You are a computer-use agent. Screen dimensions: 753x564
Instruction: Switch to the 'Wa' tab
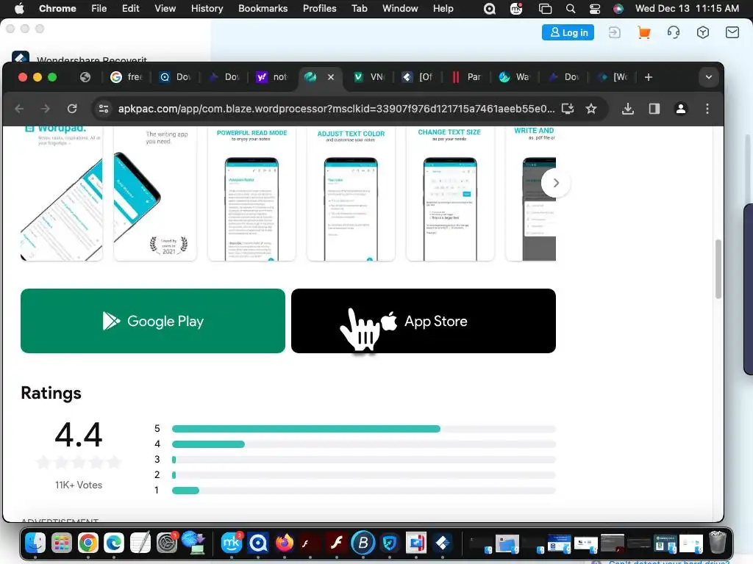point(514,77)
